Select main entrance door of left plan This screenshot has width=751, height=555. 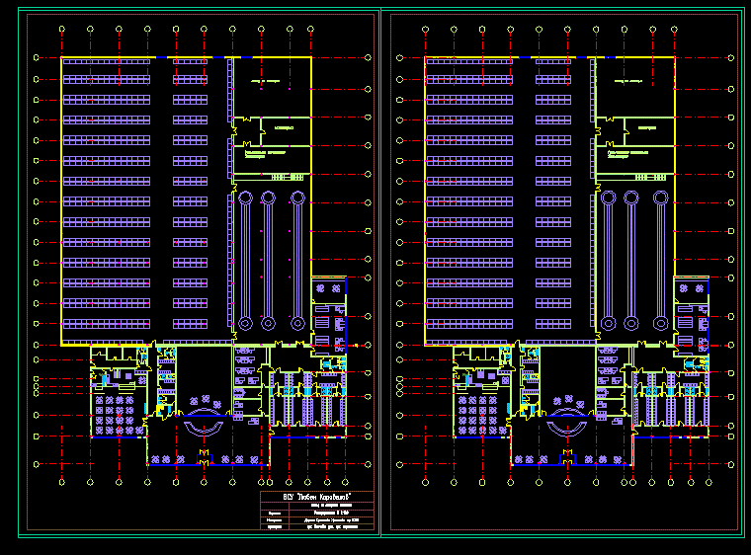(206, 456)
